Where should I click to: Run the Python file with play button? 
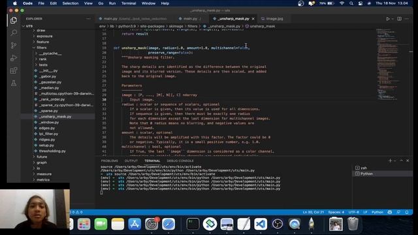[388, 19]
